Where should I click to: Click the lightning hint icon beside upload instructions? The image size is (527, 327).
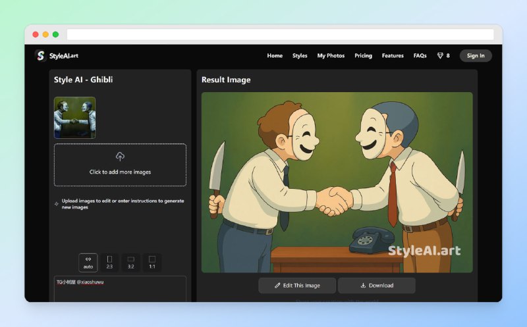(x=57, y=204)
